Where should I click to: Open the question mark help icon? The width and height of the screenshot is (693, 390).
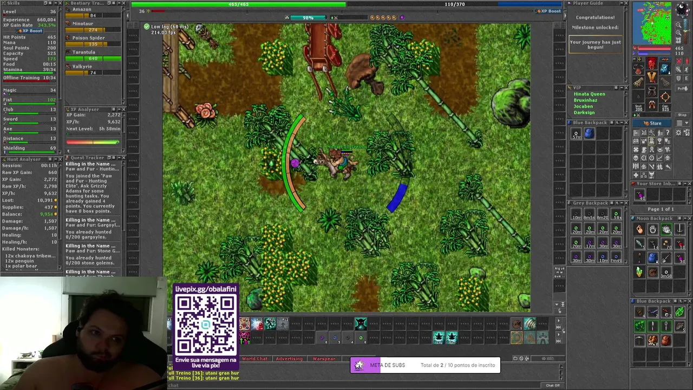(x=668, y=133)
